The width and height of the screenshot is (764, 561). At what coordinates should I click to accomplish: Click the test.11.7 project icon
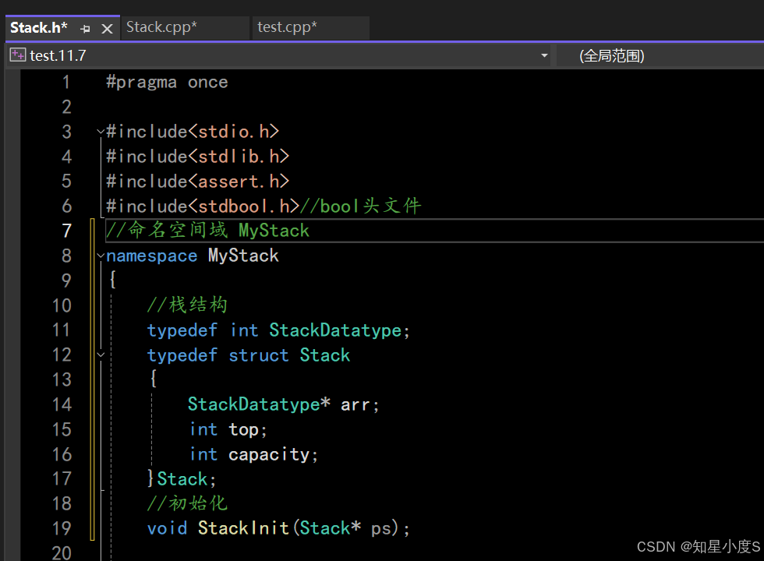(x=17, y=55)
